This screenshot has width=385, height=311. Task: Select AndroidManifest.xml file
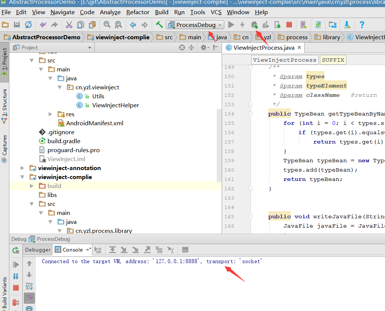95,123
